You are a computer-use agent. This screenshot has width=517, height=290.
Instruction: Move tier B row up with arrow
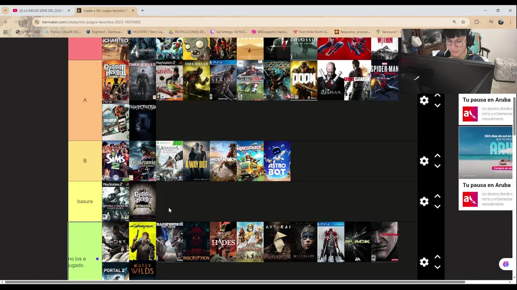437,156
